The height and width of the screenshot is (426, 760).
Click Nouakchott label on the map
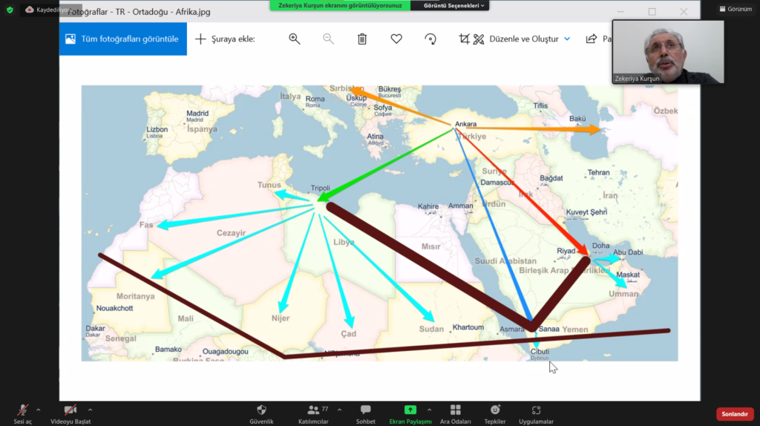tap(114, 308)
